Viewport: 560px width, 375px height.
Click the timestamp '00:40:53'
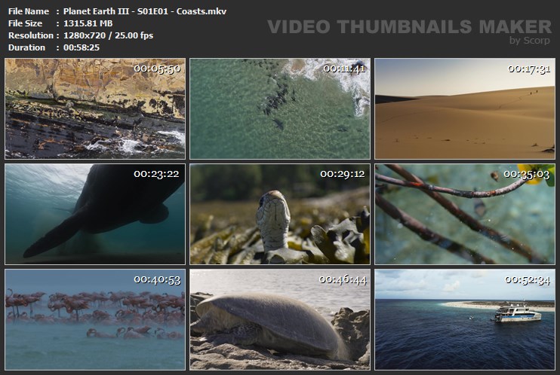[157, 280]
